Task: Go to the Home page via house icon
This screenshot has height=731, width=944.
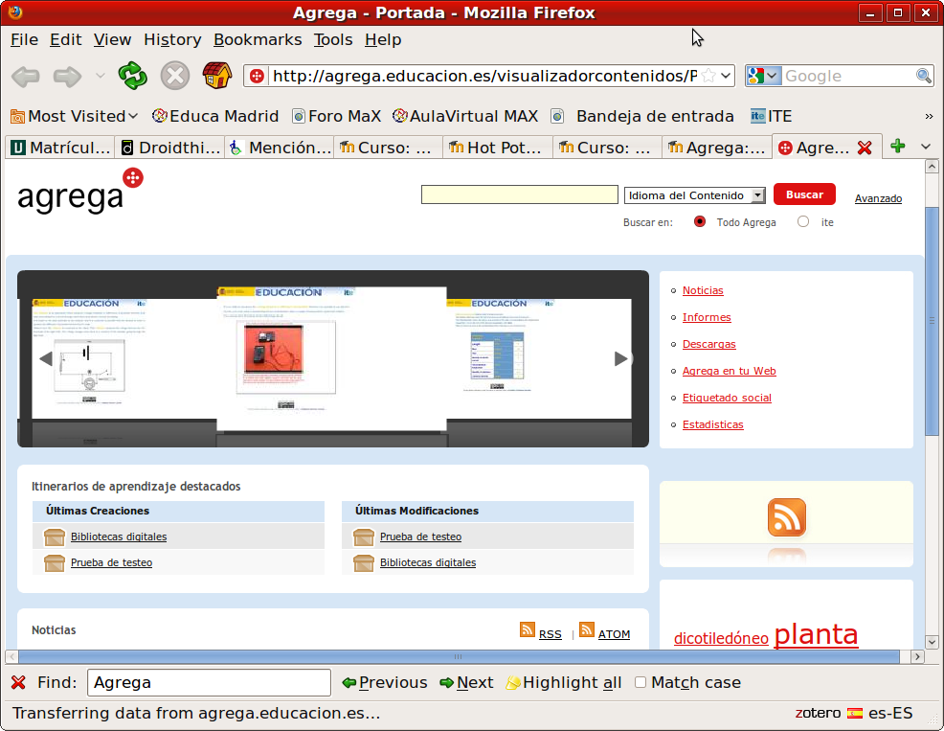Action: tap(217, 76)
